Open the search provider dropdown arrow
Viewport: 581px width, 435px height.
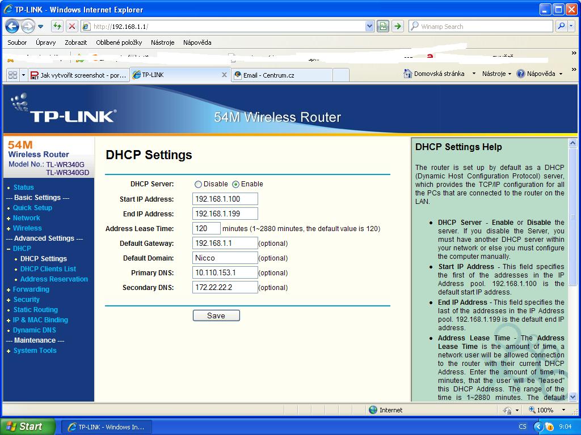pyautogui.click(x=571, y=26)
